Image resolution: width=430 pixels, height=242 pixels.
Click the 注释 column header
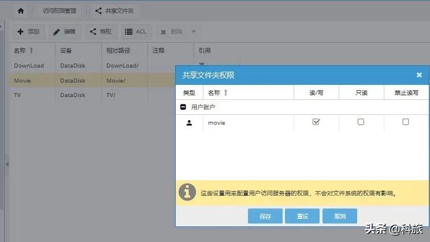click(170, 50)
